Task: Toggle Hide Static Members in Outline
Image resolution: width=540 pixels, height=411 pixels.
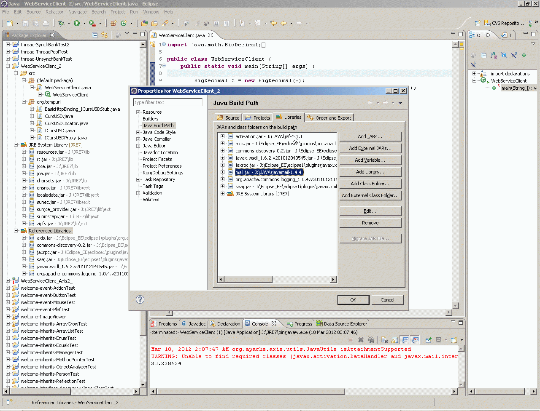Action: point(514,55)
